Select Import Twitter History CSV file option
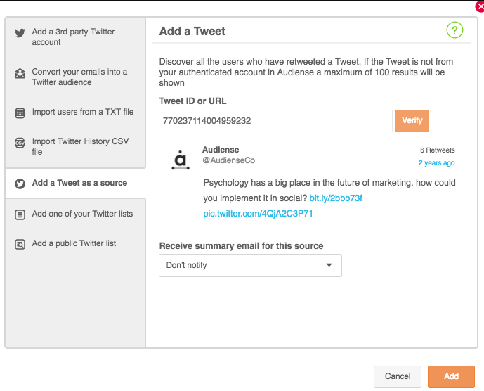 (80, 146)
